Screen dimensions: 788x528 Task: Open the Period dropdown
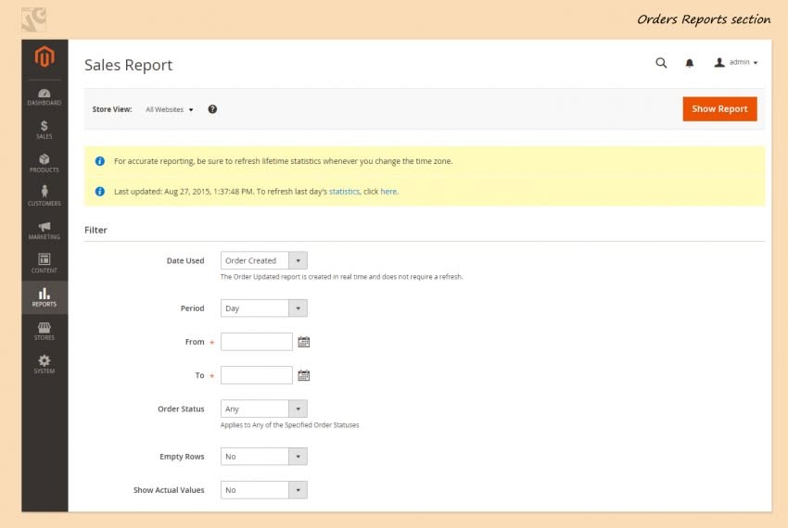click(x=264, y=308)
